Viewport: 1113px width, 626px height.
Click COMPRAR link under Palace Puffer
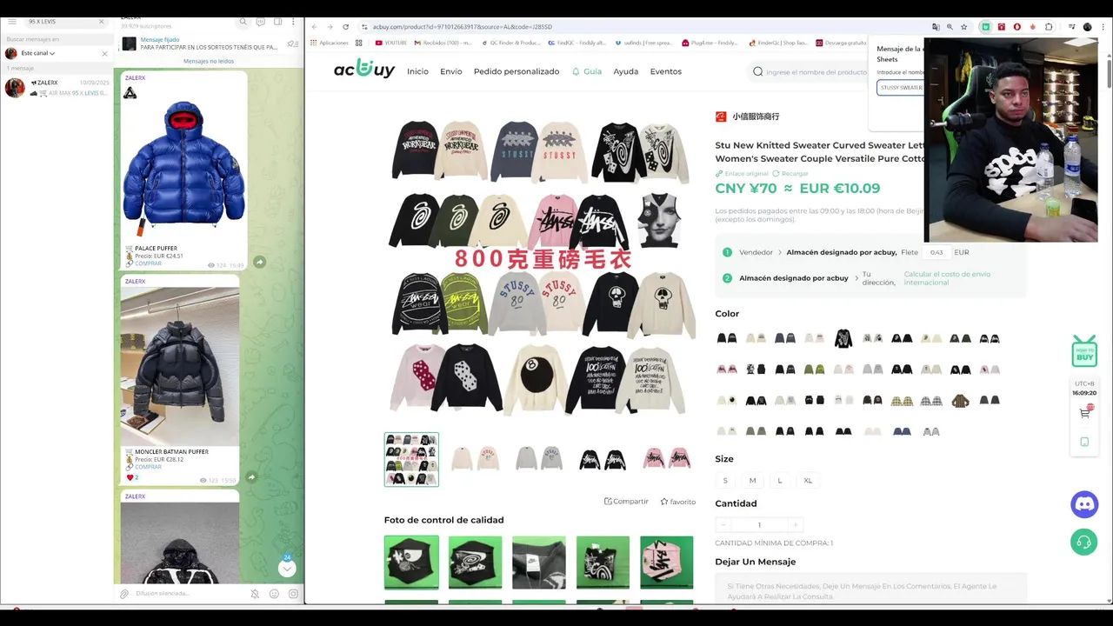(148, 263)
